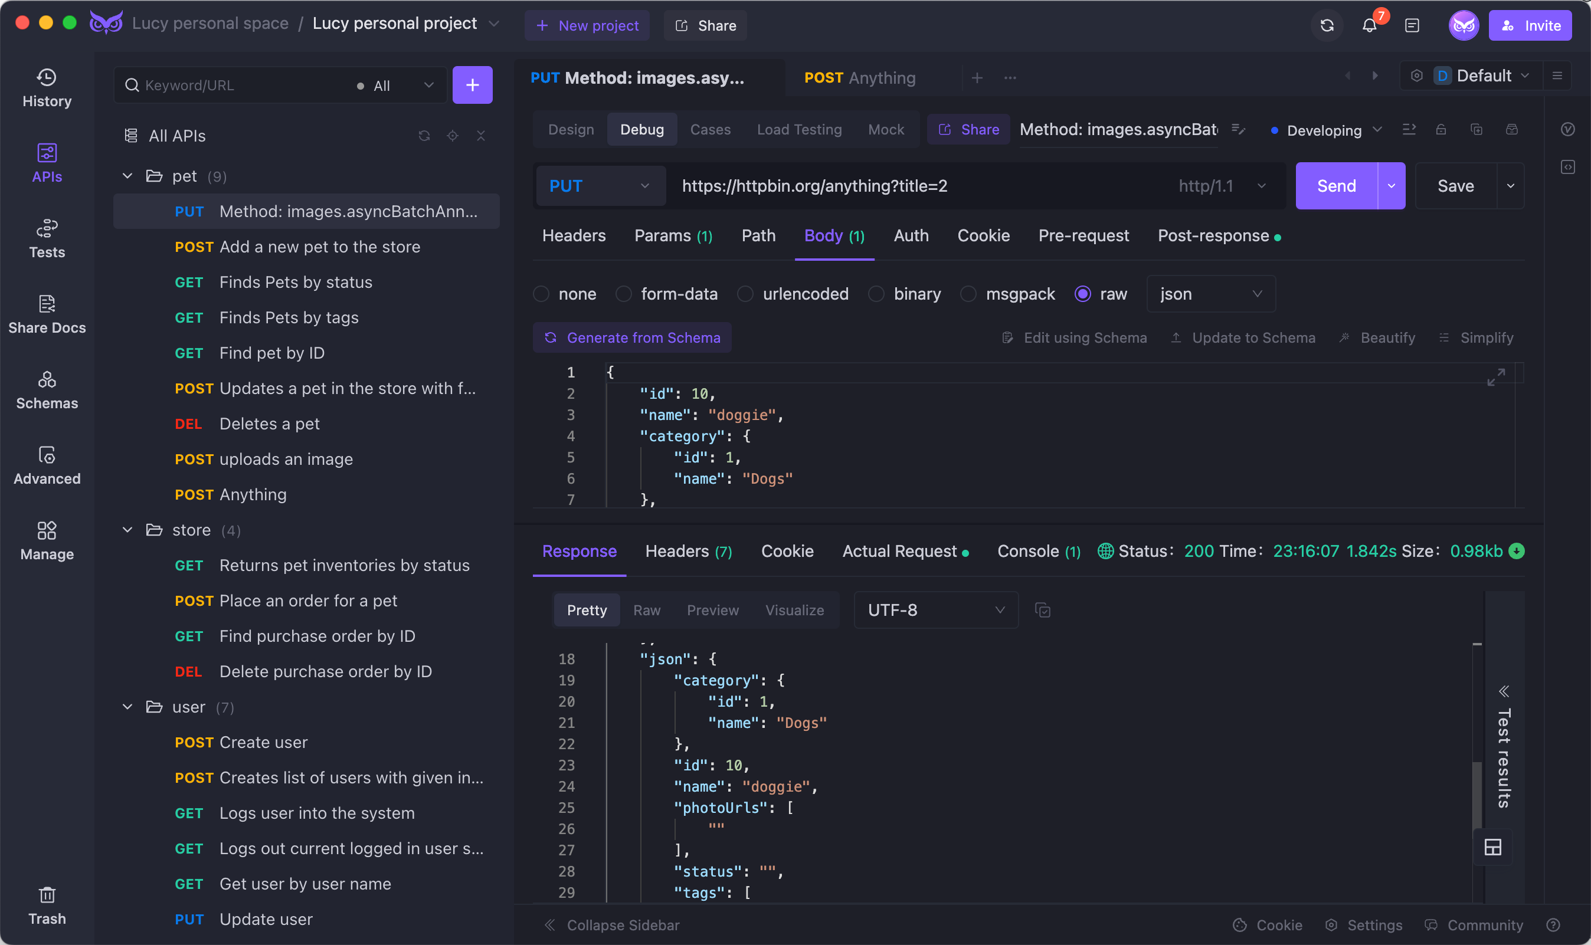
Task: Open the PUT method dropdown
Action: (x=601, y=186)
